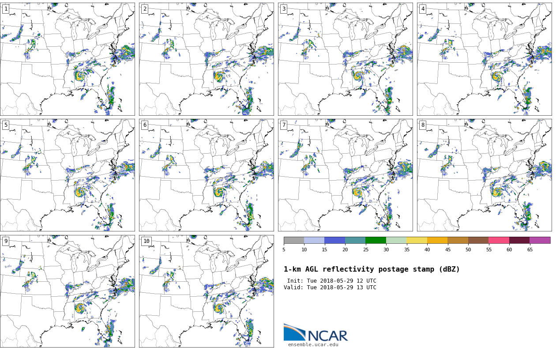Image resolution: width=556 pixels, height=348 pixels.
Task: Open ensemble member 6 reflectivity map
Action: point(207,175)
